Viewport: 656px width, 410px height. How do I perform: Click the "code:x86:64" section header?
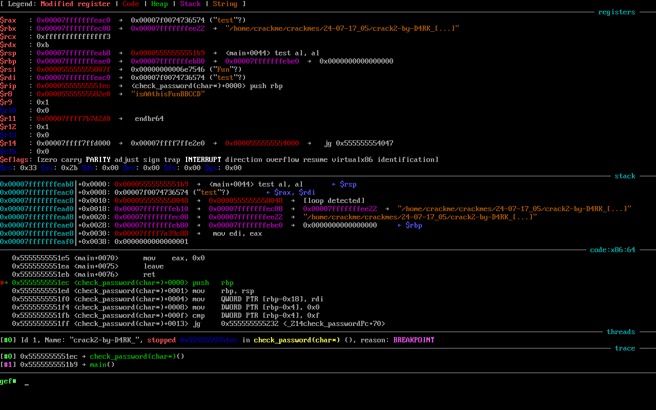(x=612, y=250)
